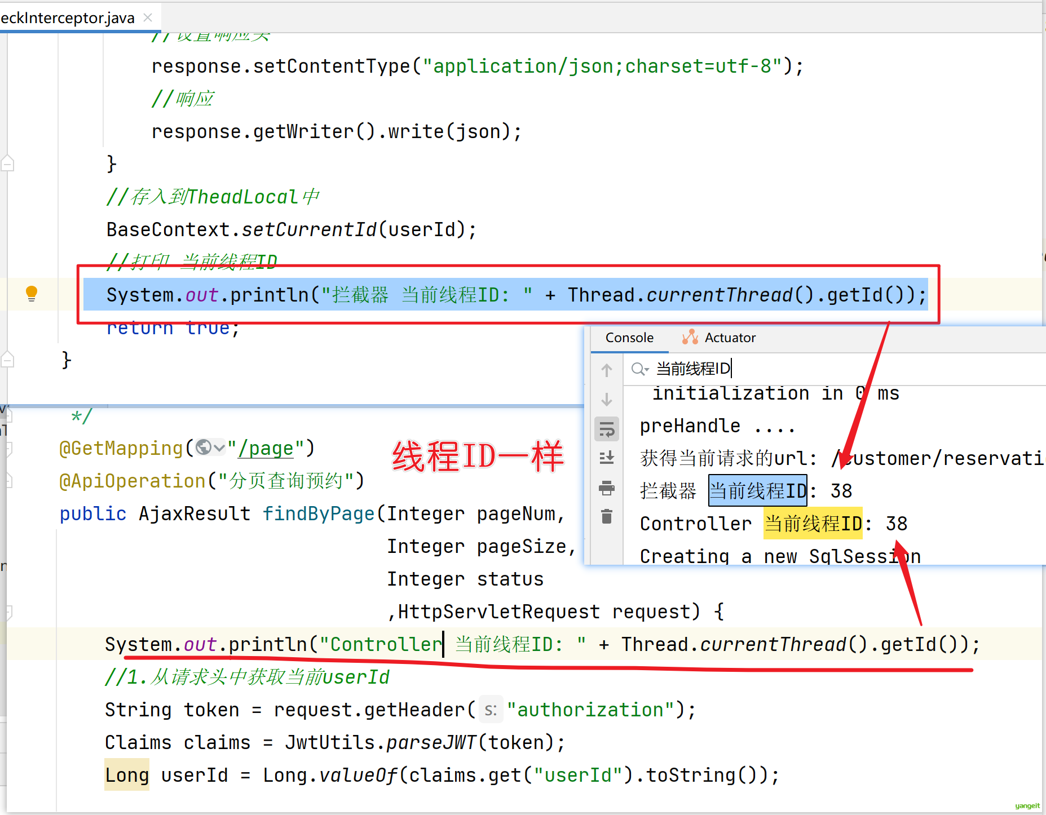Click the //存入到TheadLocal中 comment

pos(213,197)
